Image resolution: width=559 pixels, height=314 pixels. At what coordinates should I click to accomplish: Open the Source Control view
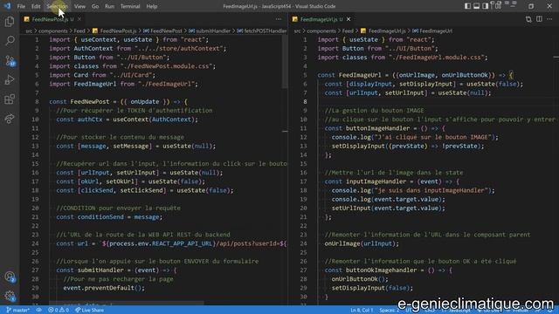click(10, 61)
